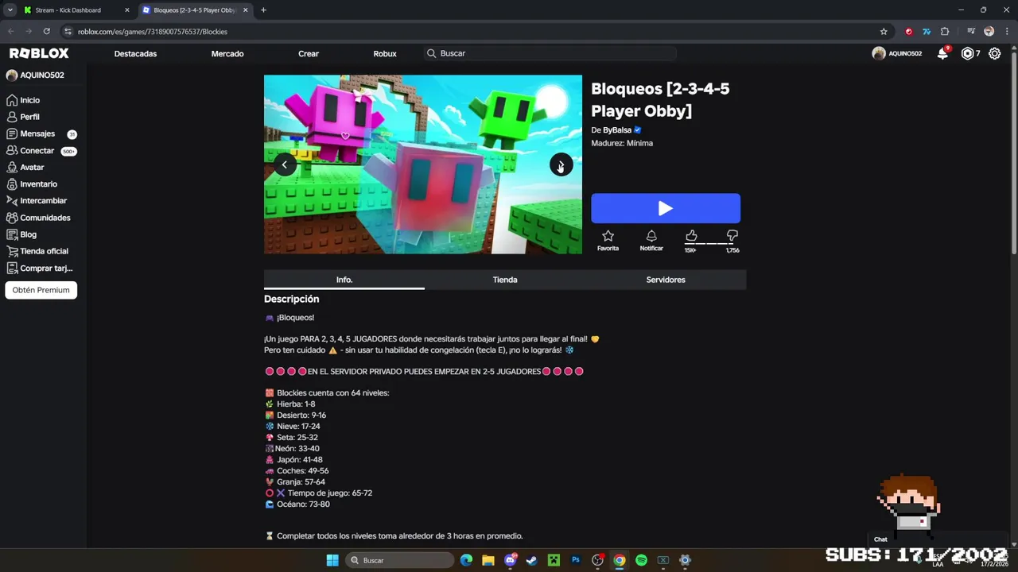The width and height of the screenshot is (1018, 572).
Task: Open Comunidades in the sidebar
Action: tap(38, 217)
